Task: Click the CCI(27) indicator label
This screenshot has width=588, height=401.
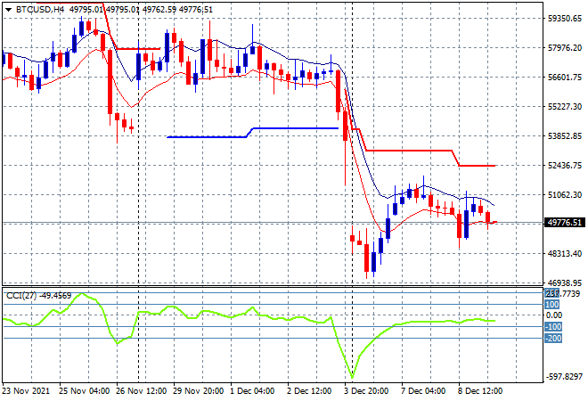Action: [x=38, y=296]
